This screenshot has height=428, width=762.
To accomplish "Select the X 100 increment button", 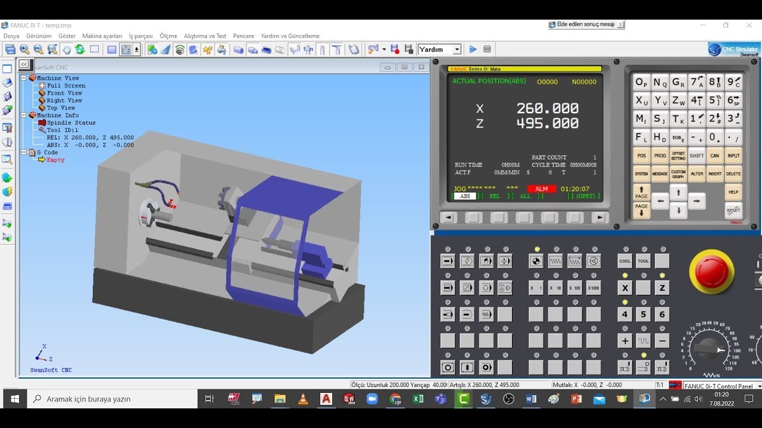I will [x=574, y=288].
